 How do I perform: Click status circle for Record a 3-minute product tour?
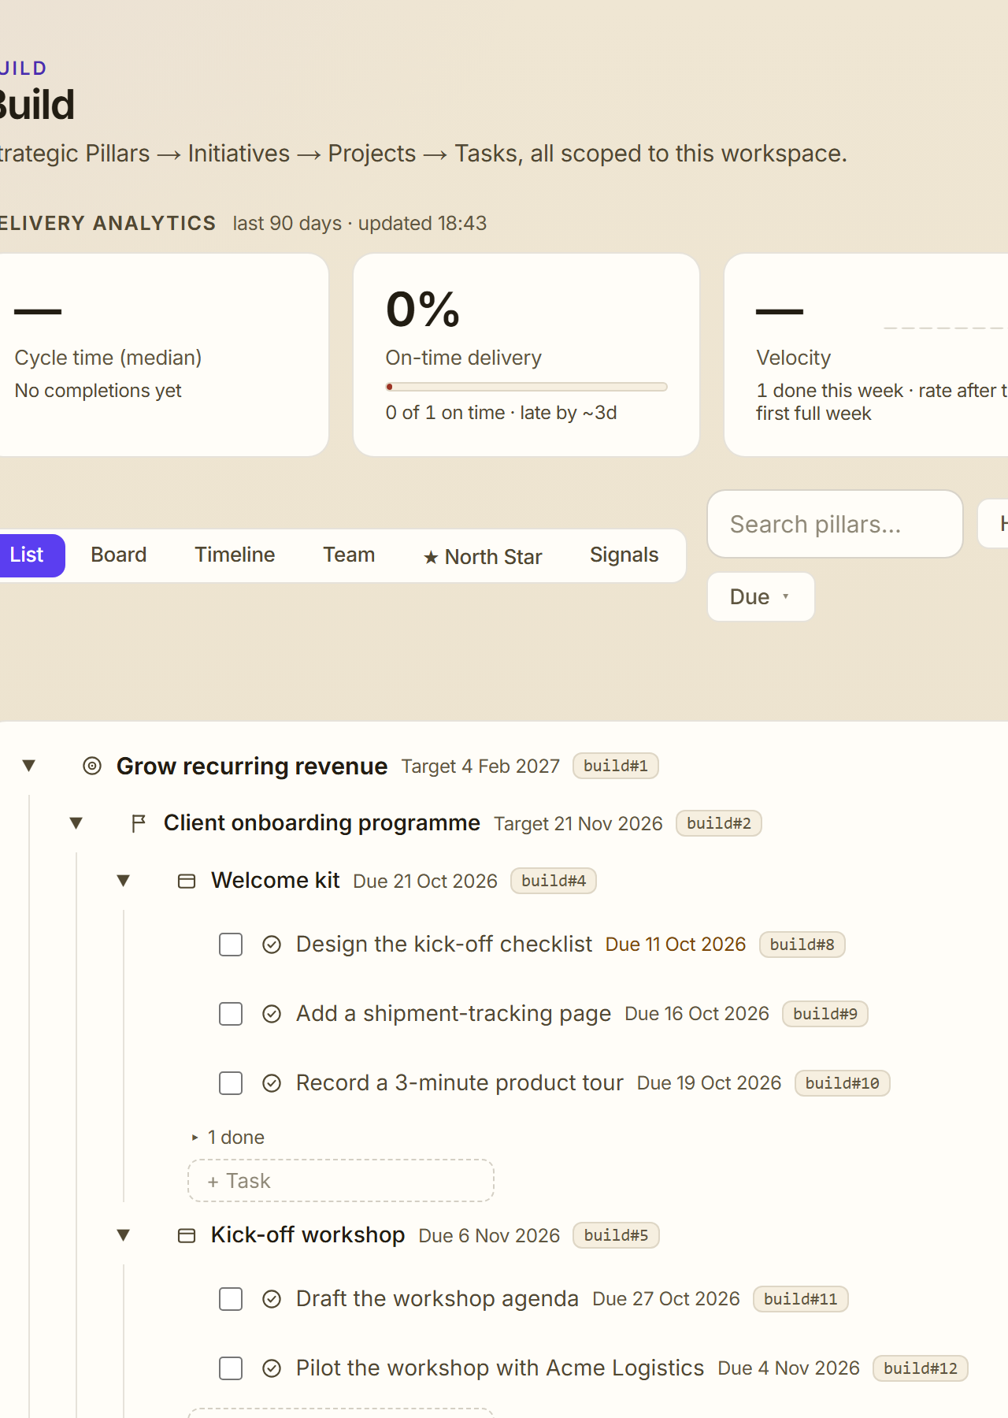pos(272,1083)
